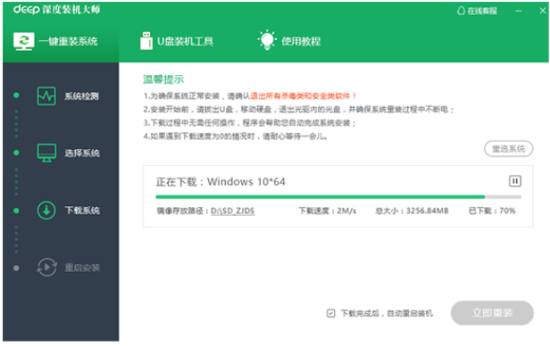Click the 立即重装 button
The height and width of the screenshot is (347, 550).
[492, 312]
